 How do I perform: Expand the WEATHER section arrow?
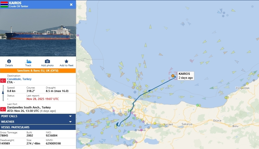point(70,122)
